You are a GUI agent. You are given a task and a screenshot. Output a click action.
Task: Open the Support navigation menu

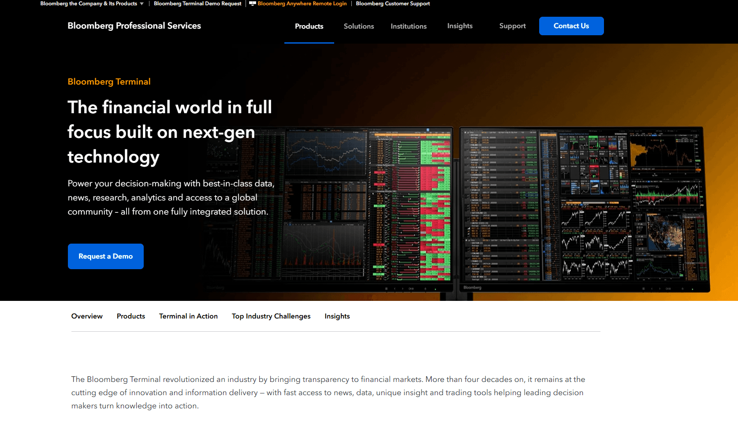[512, 26]
